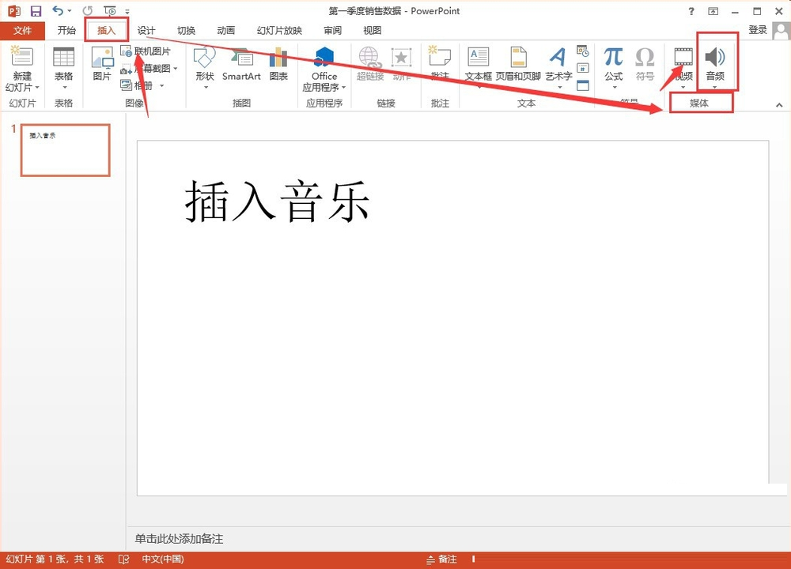Toggle the 备注 (Notes) button in status bar
The width and height of the screenshot is (791, 569).
(x=442, y=559)
